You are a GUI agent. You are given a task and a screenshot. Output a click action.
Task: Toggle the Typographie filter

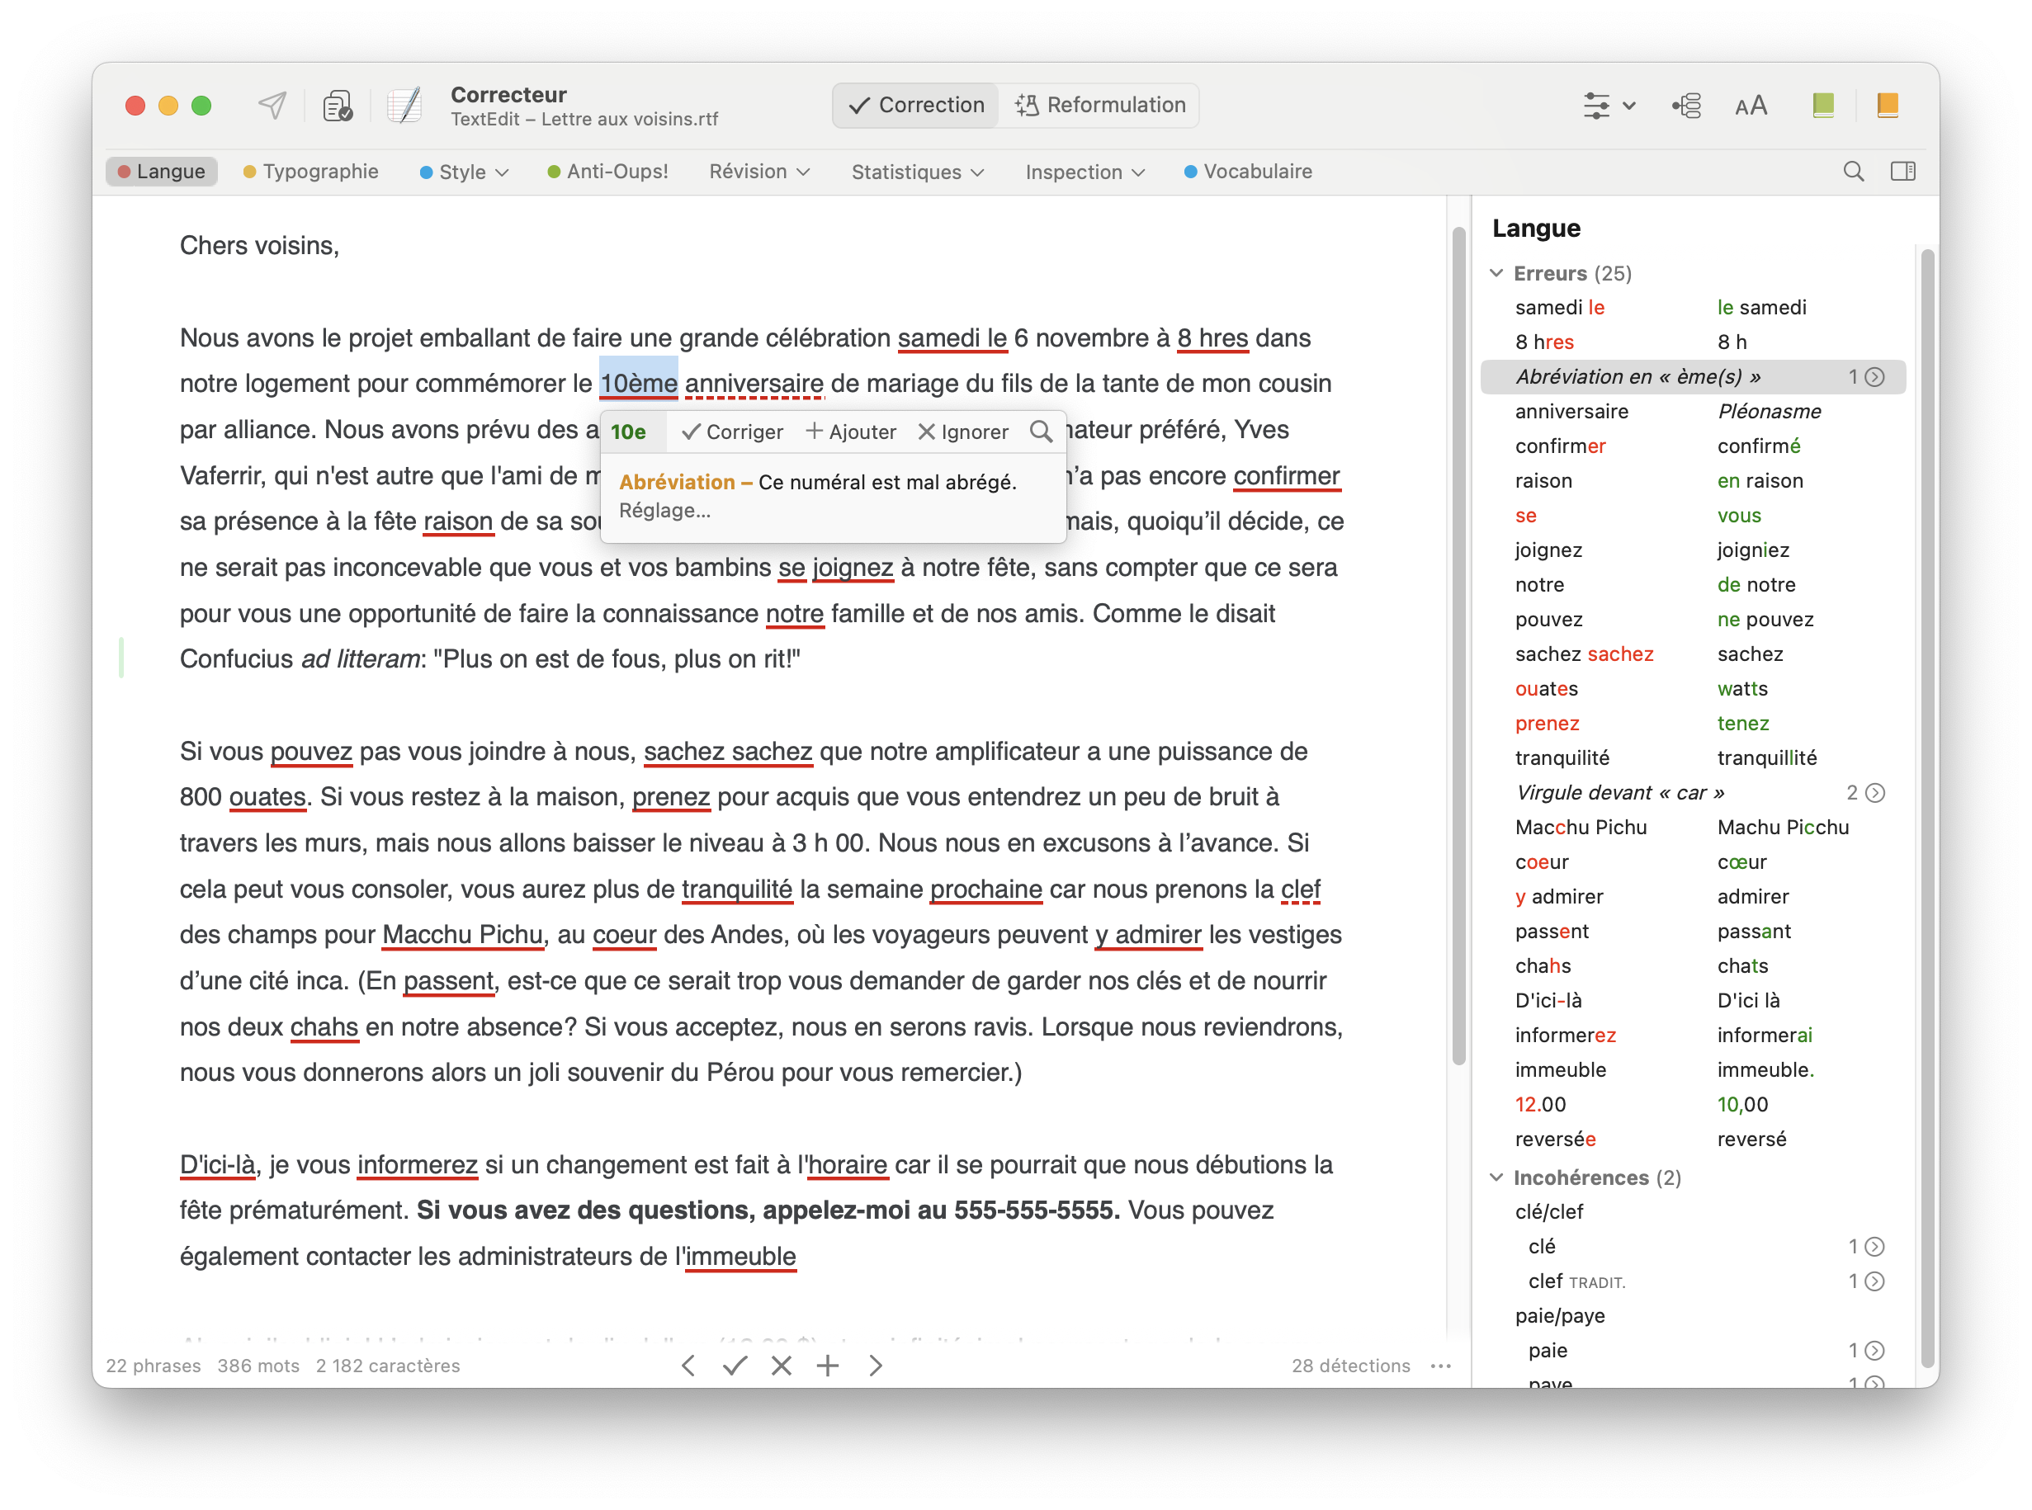click(x=311, y=172)
